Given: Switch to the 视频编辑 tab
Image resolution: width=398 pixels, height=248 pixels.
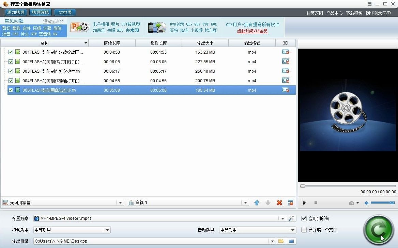Looking at the screenshot, I should (x=40, y=12).
